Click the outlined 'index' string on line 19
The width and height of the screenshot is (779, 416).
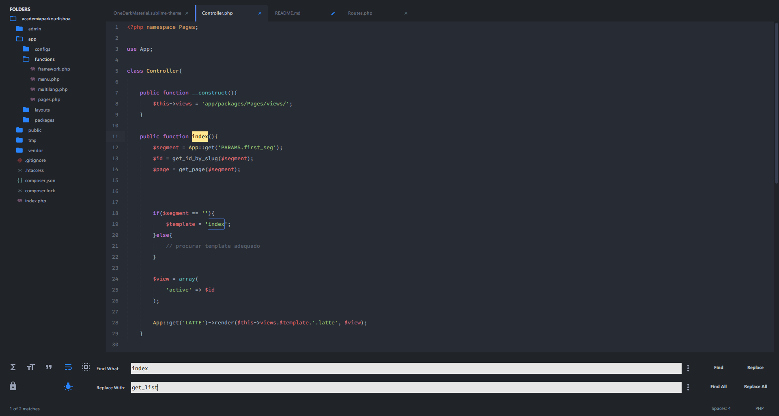tap(216, 224)
